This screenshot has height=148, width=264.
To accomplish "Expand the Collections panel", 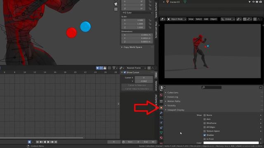I will point(172,92).
